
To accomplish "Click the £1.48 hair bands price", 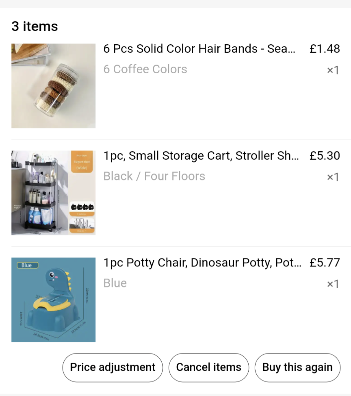I will click(324, 49).
